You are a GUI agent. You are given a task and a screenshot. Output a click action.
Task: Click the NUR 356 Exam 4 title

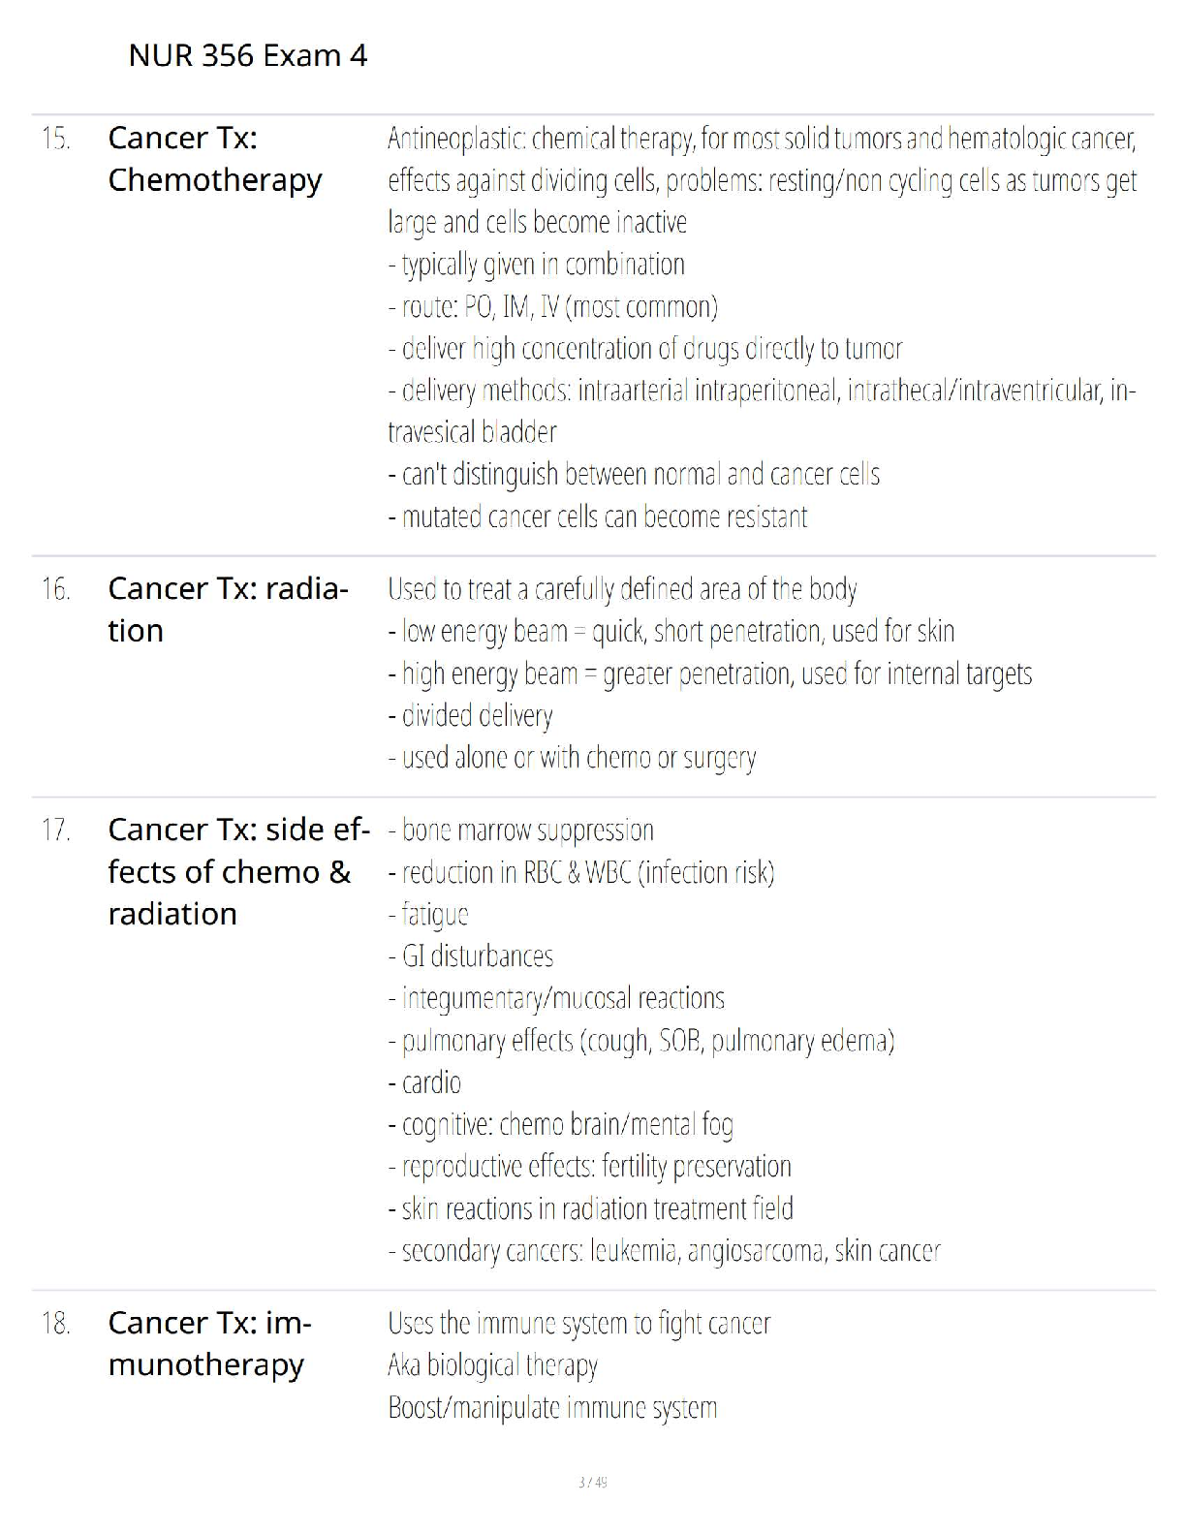click(x=248, y=56)
